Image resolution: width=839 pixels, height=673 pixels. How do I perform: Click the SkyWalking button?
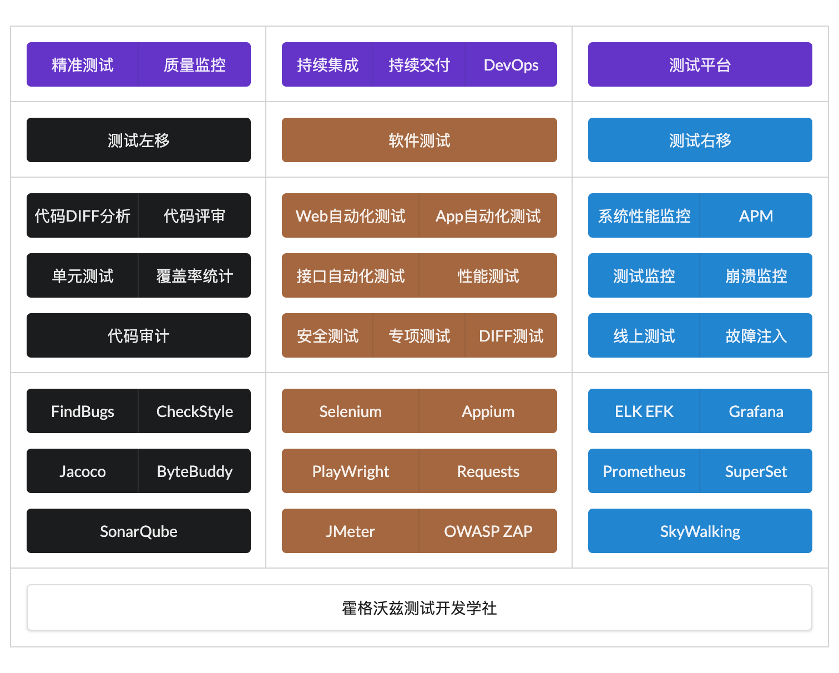tap(700, 531)
